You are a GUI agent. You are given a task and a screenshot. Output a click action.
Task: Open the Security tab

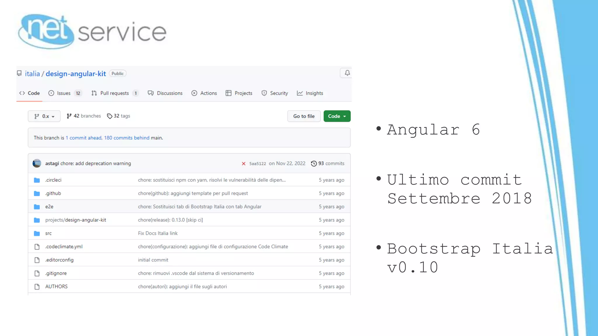coord(274,93)
